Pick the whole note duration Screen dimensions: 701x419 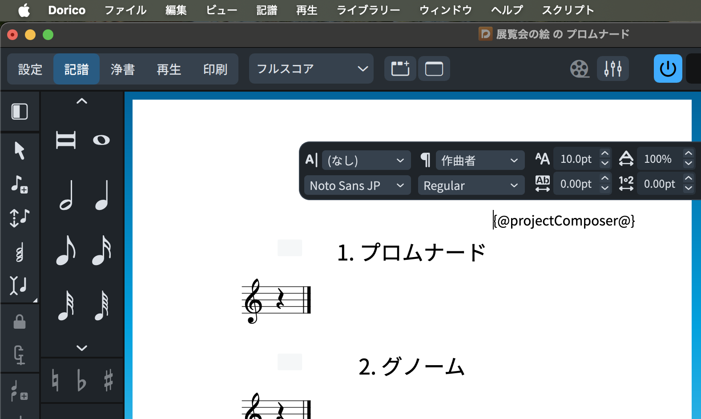click(101, 140)
